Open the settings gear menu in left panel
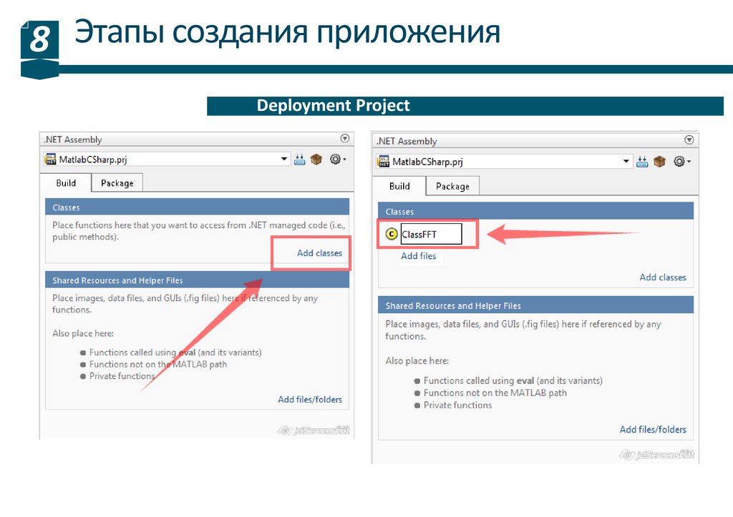 tap(336, 159)
